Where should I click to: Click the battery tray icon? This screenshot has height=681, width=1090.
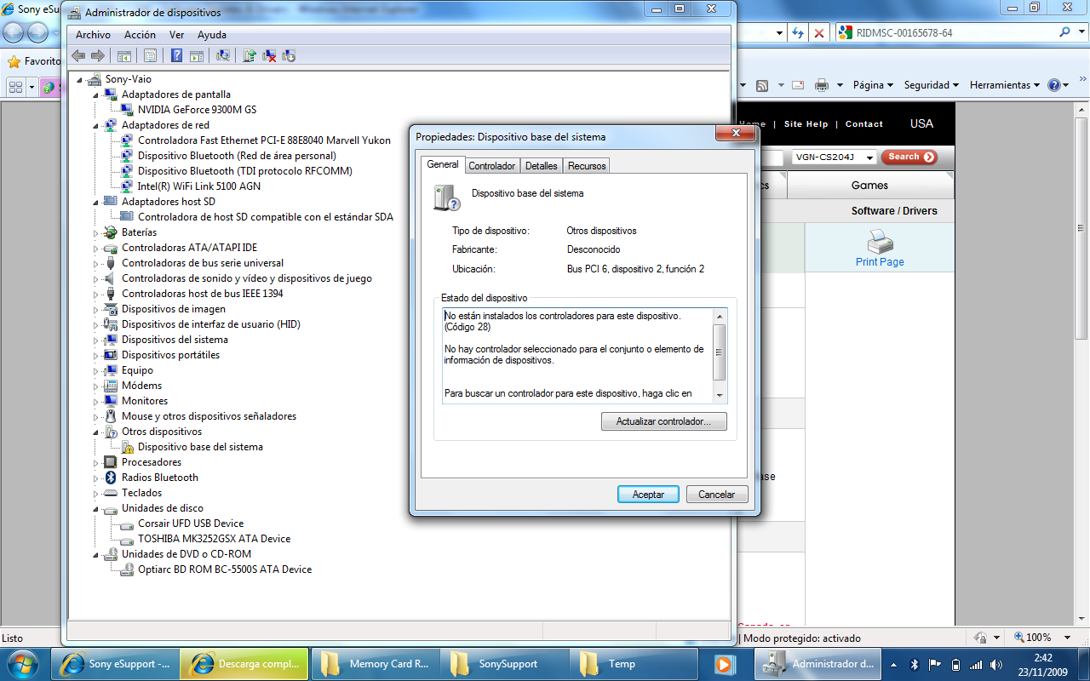(955, 664)
